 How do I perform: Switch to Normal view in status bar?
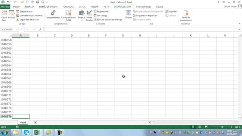193,127
